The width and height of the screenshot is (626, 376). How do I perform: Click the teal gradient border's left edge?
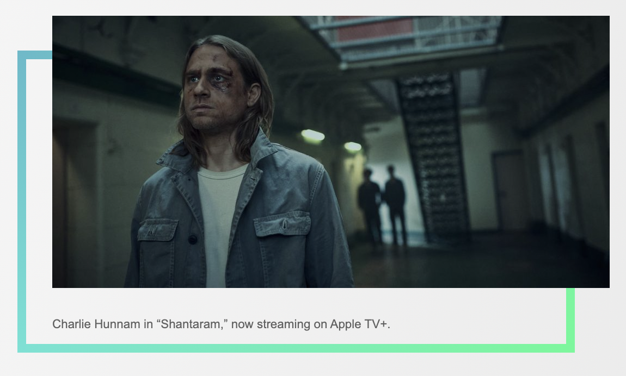(x=22, y=201)
